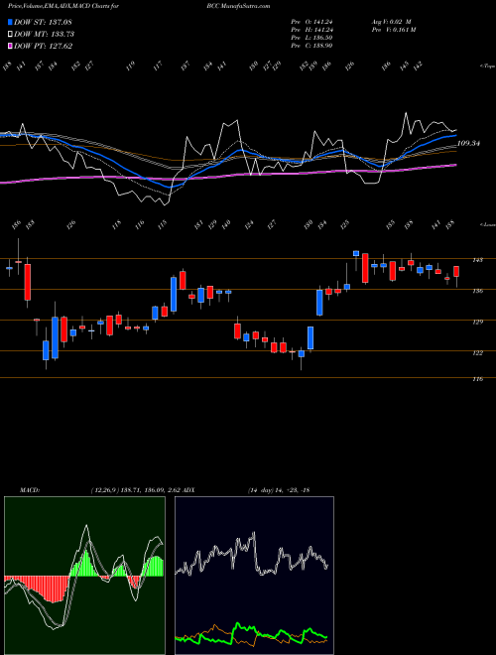The image size is (496, 655).
Task: Click the Pre H: 141.24 value
Action: pyautogui.click(x=311, y=30)
